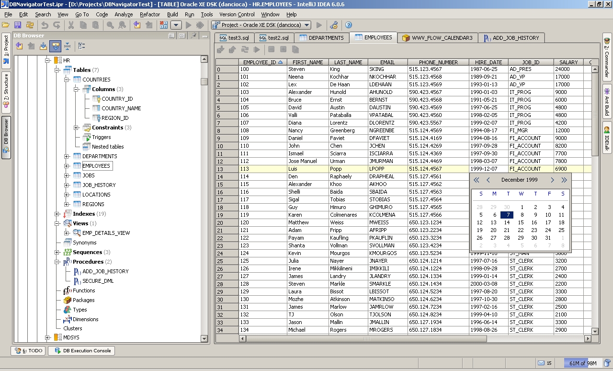Open the 6: TODO tool window

tap(29, 351)
